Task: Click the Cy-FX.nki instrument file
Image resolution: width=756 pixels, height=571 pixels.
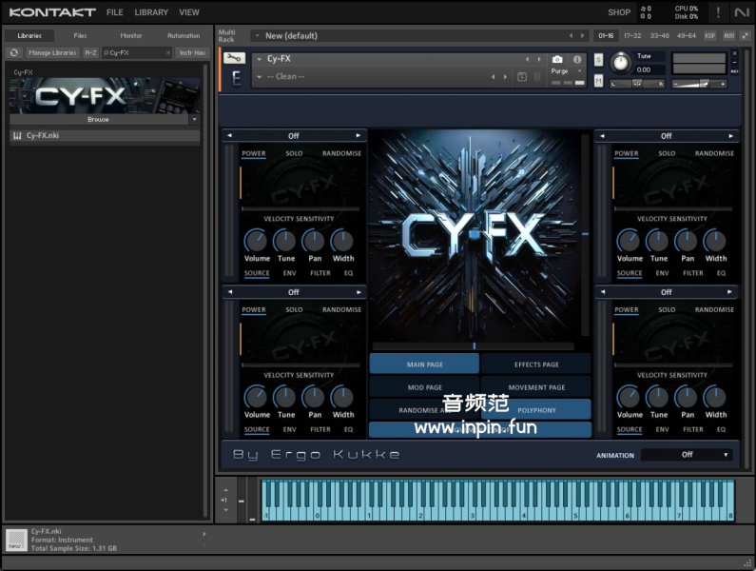Action: coord(44,136)
